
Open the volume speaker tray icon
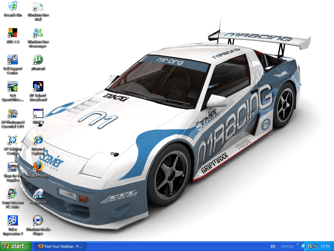315,246
